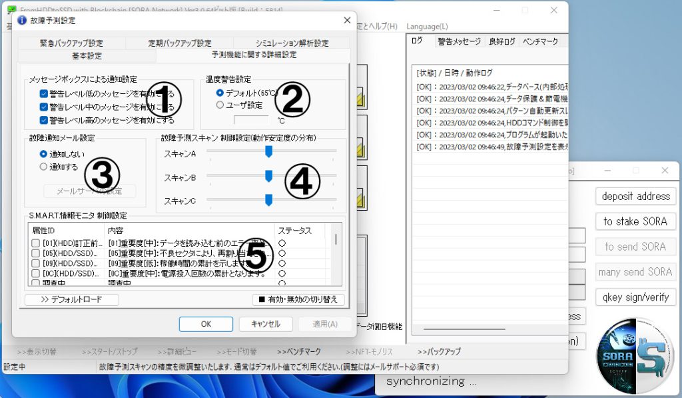Image resolution: width=682 pixels, height=398 pixels.
Task: Click into the user temperature input field
Action: coord(251,120)
